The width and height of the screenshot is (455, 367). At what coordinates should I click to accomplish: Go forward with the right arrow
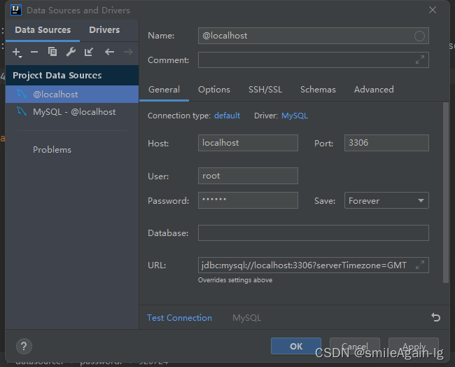(128, 52)
